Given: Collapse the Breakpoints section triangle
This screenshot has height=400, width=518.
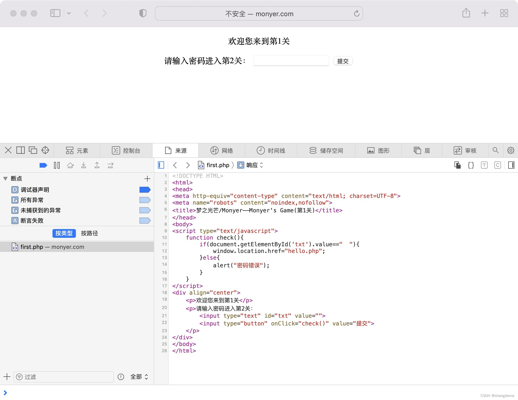Looking at the screenshot, I should (5, 178).
